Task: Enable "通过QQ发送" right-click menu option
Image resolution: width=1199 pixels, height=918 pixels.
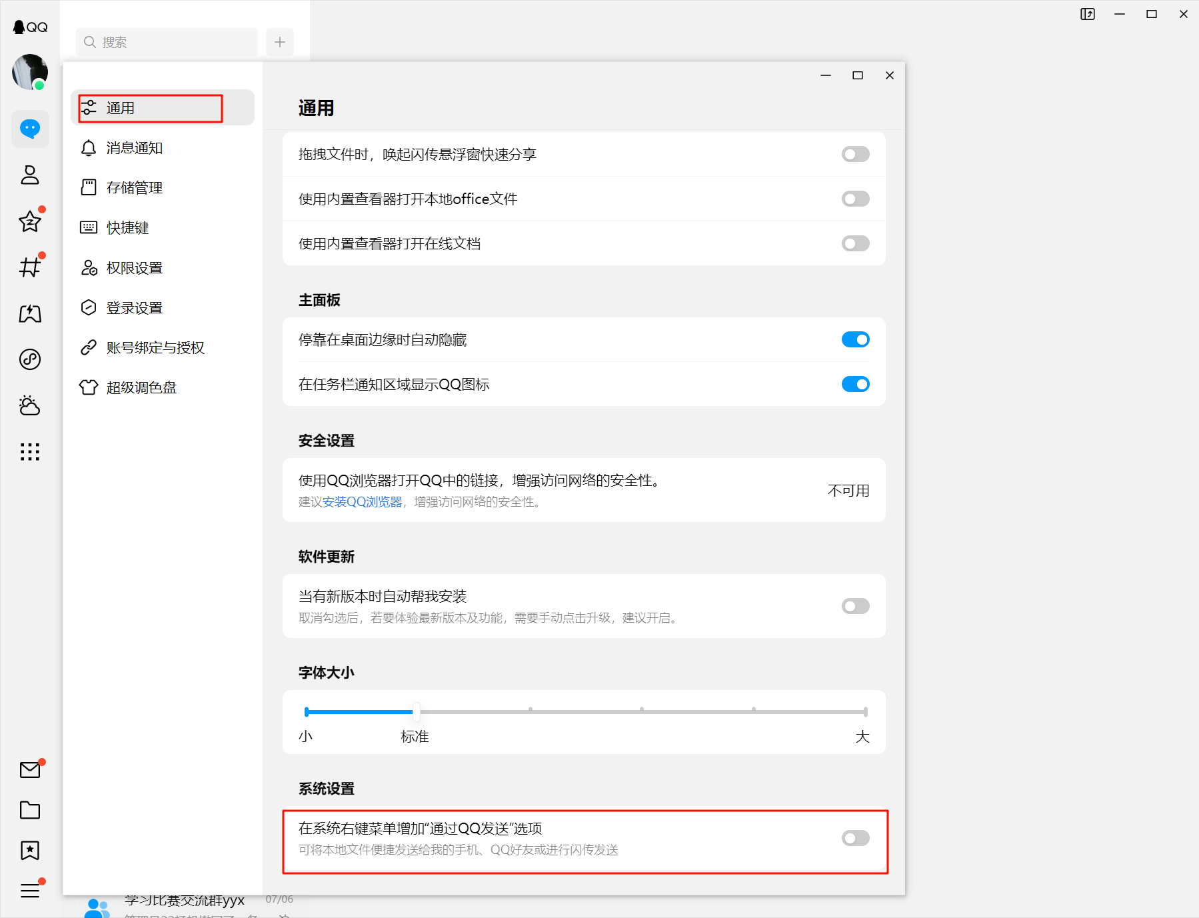Action: coord(855,838)
